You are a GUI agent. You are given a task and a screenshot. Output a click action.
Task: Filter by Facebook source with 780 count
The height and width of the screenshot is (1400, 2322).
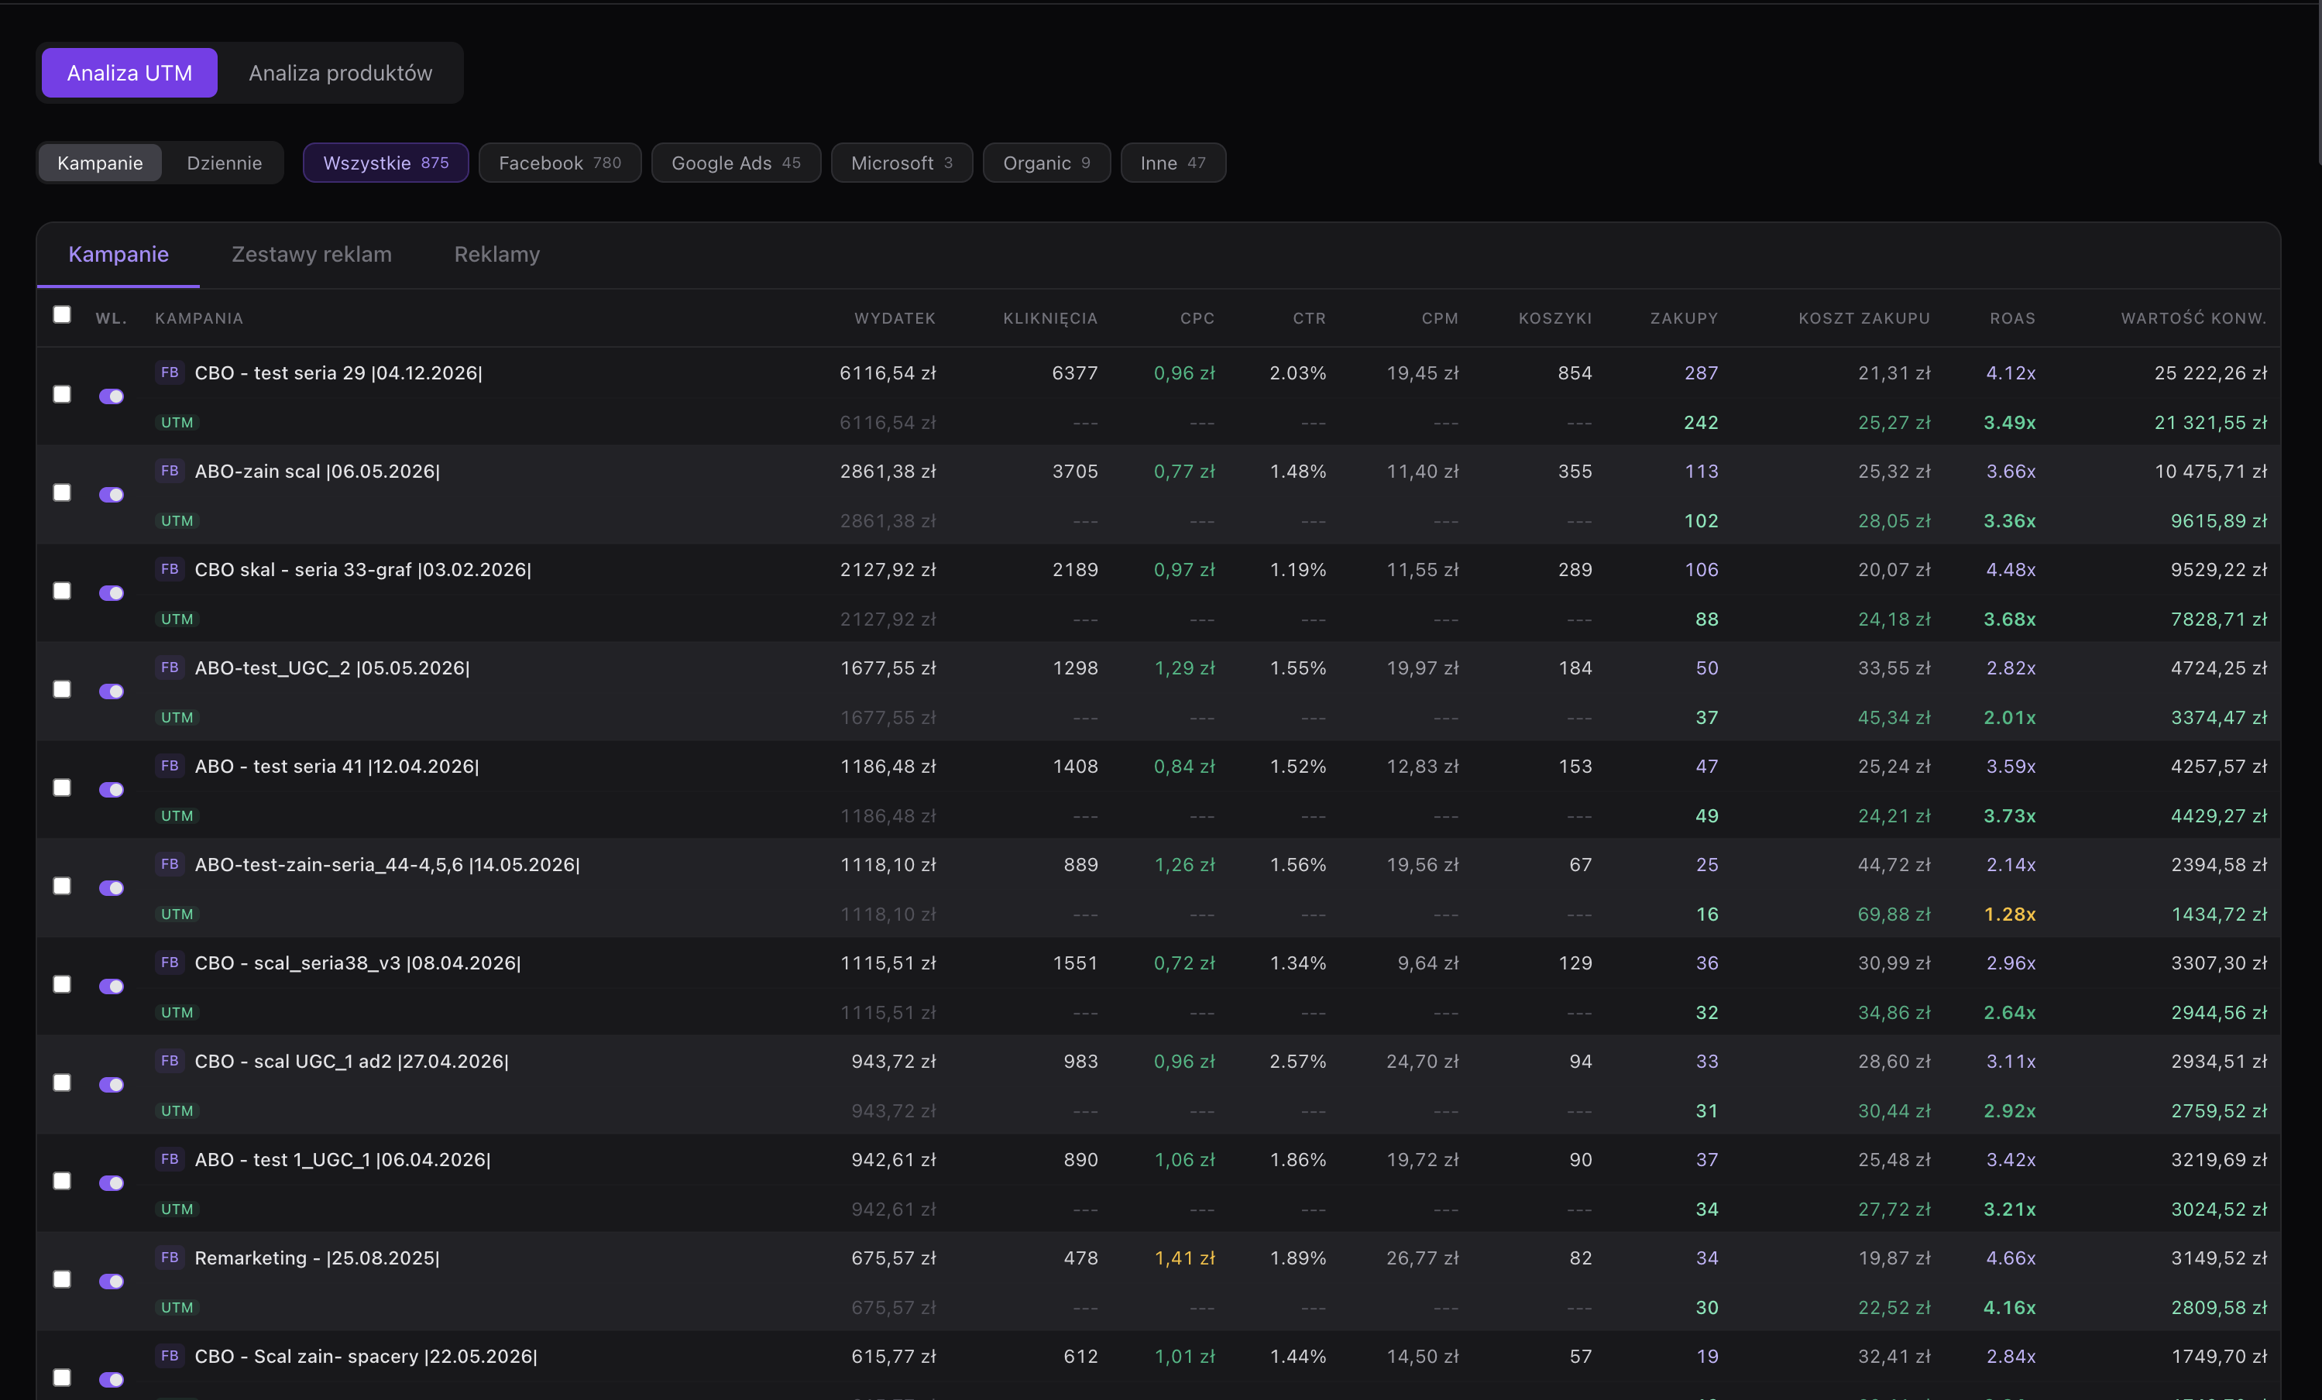(560, 163)
